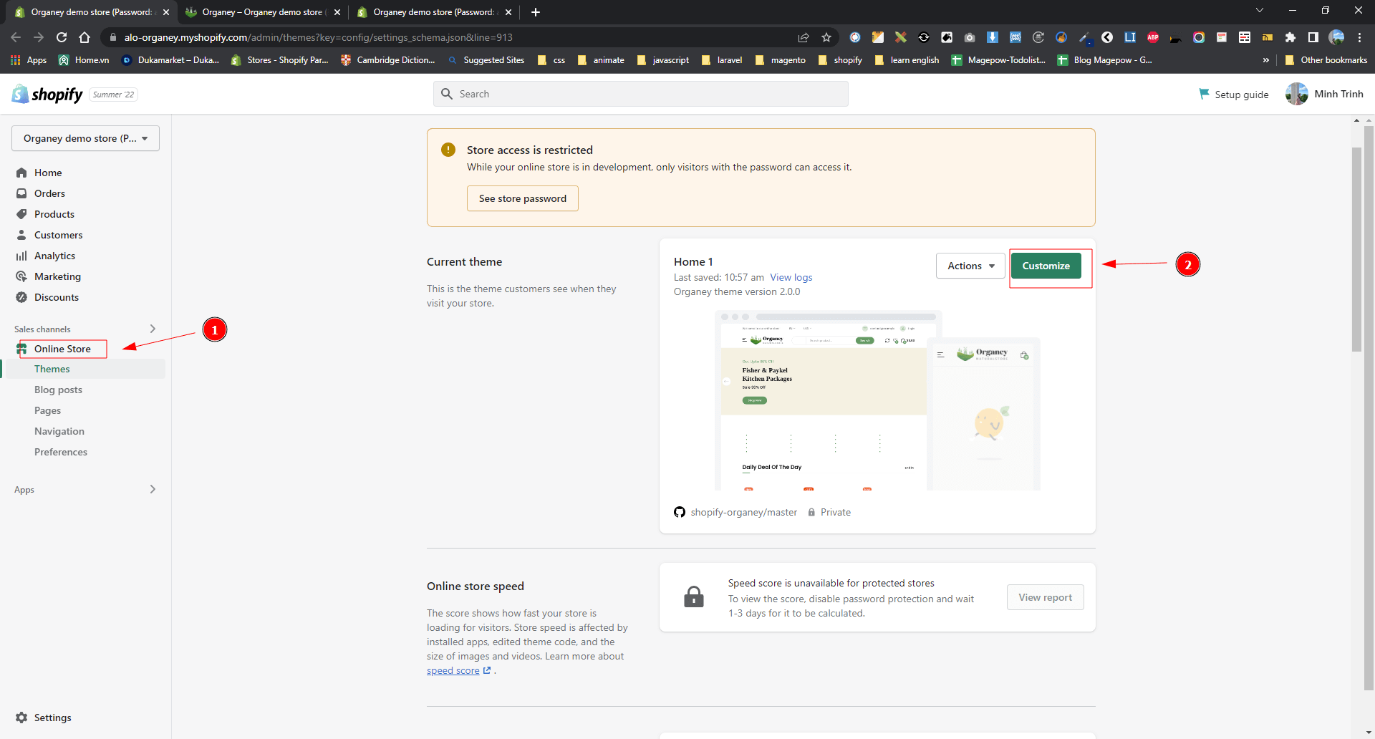Switch to the second Organey browser tab
Viewport: 1375px width, 739px height.
(261, 12)
